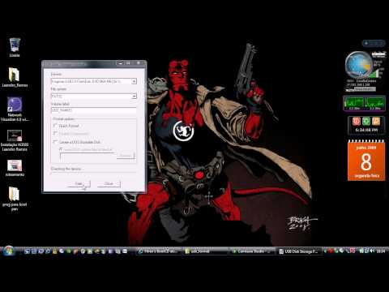Viewport: 389px width, 292px height.
Task: Switch to the usbFormat taskbar button
Action: point(207,251)
